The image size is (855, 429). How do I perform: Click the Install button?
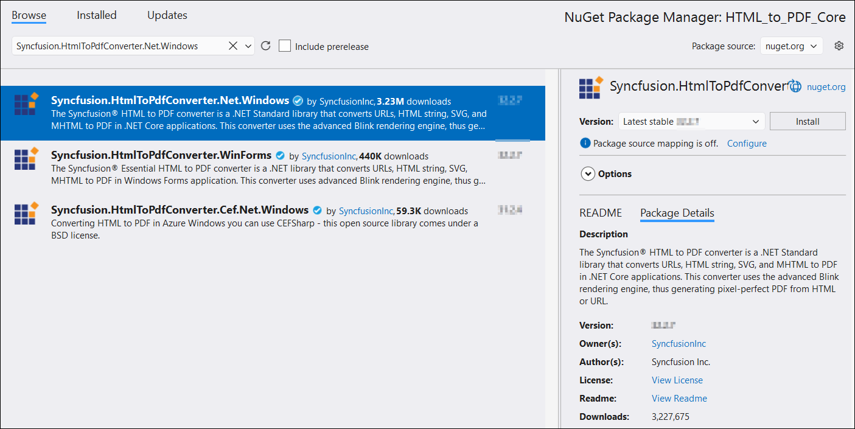pos(808,122)
